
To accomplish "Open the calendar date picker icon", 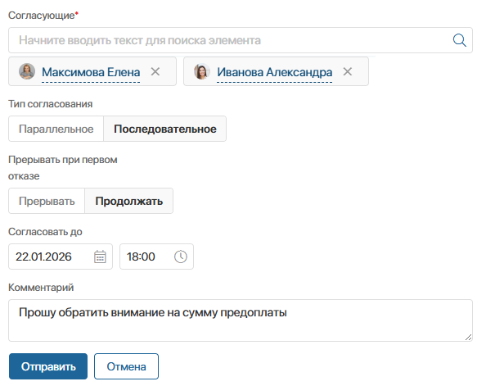I will click(x=100, y=257).
